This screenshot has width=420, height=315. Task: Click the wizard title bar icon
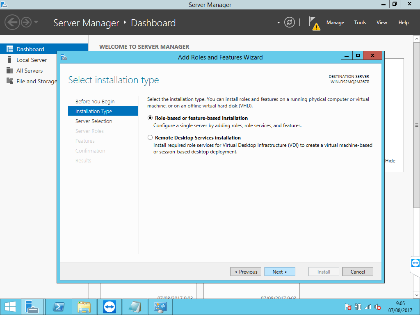coord(64,57)
